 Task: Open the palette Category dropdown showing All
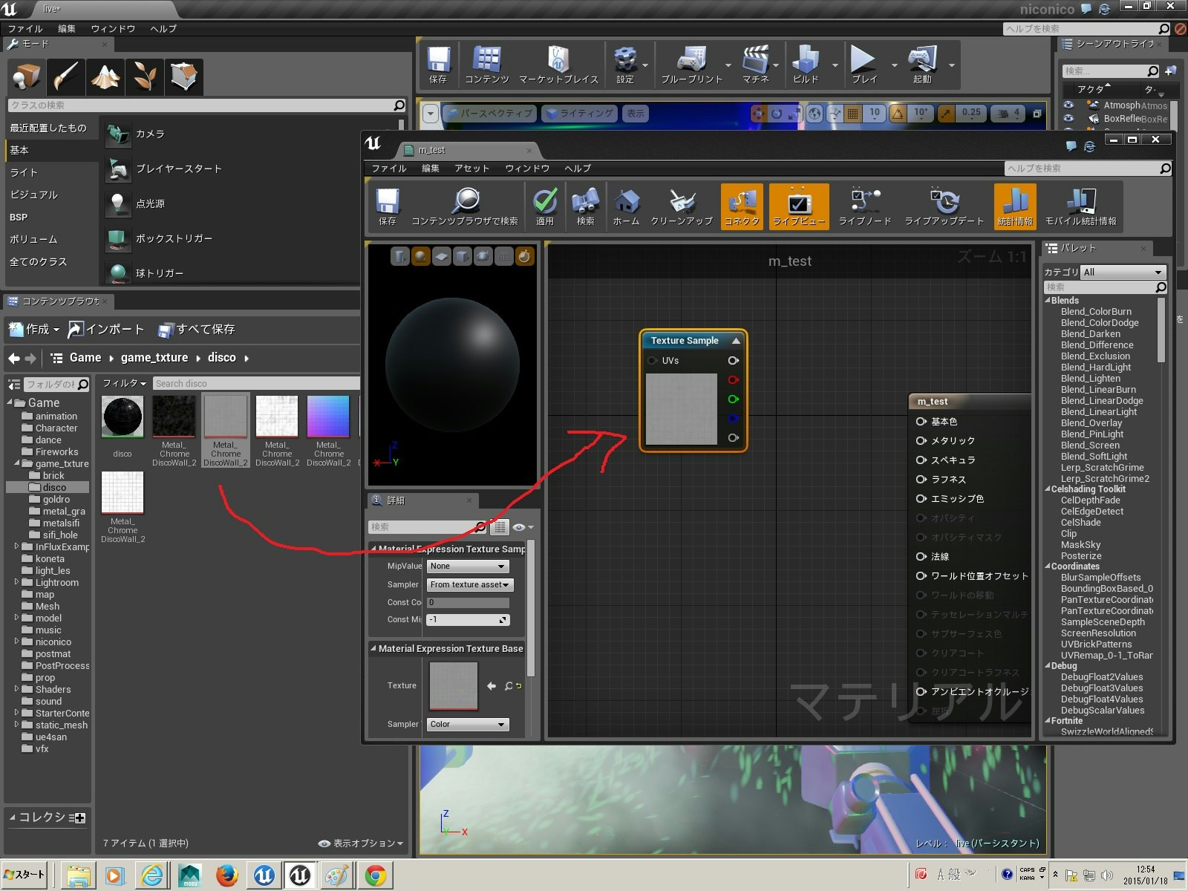pyautogui.click(x=1123, y=272)
